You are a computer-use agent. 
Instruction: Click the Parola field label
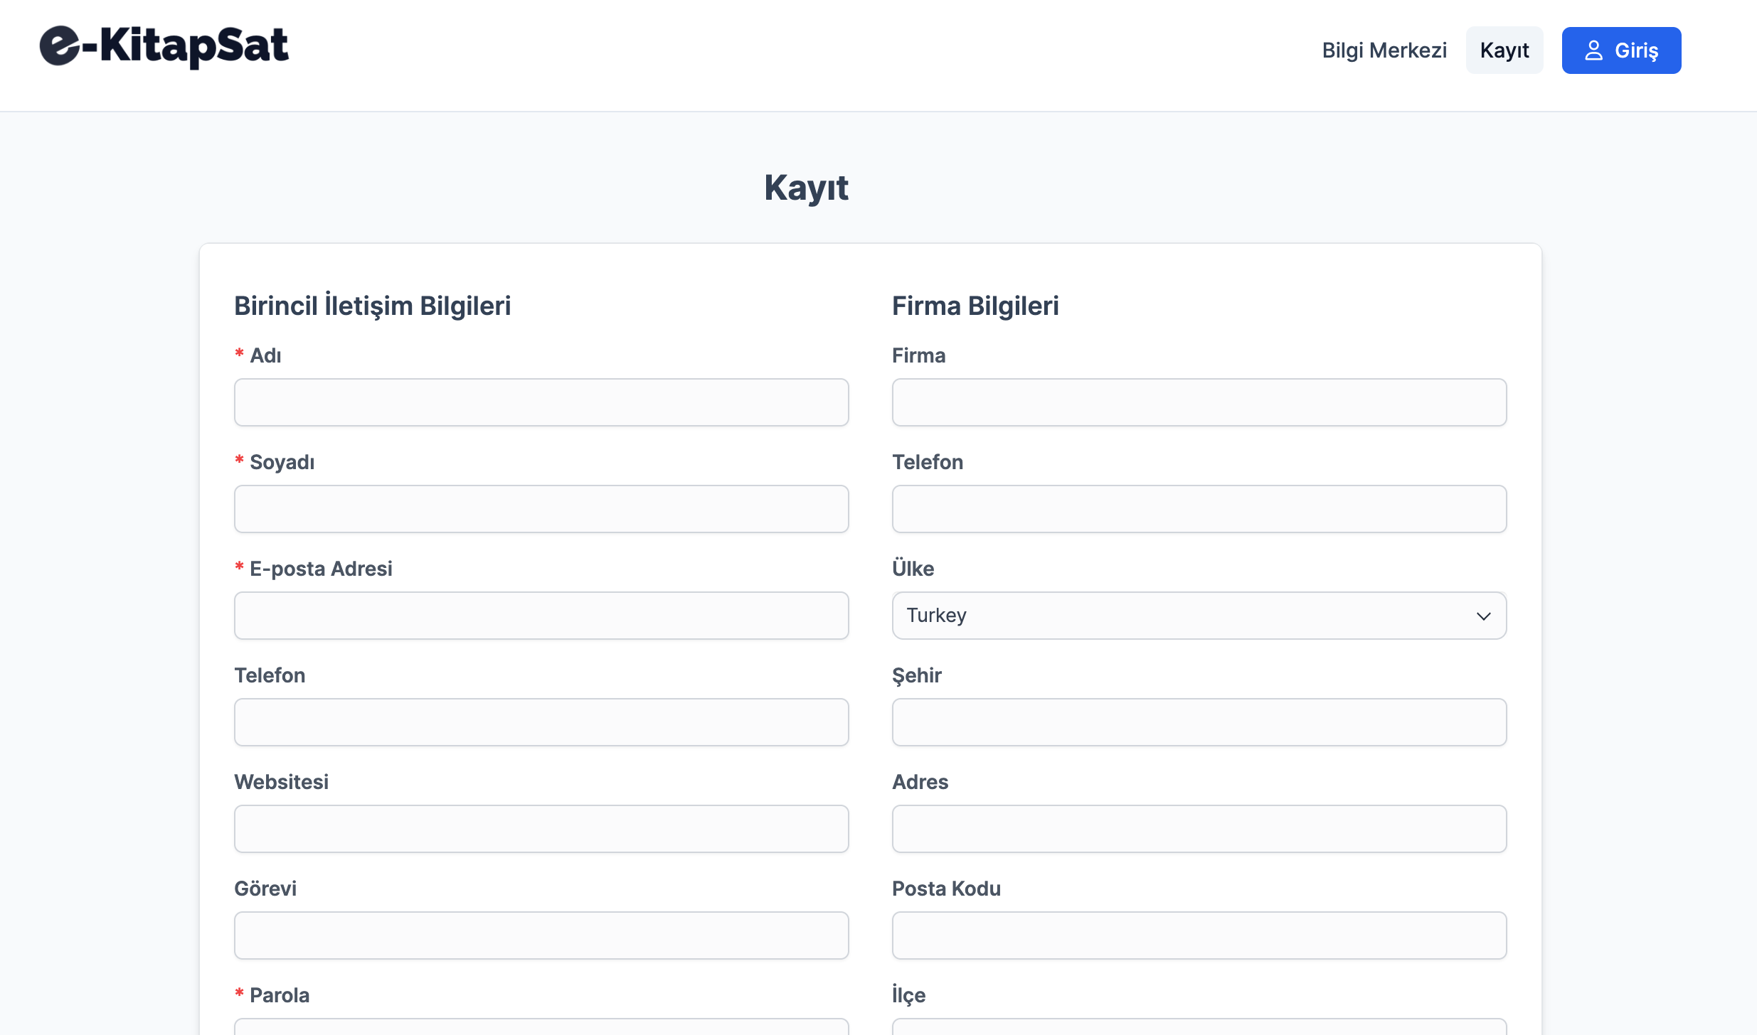click(279, 995)
